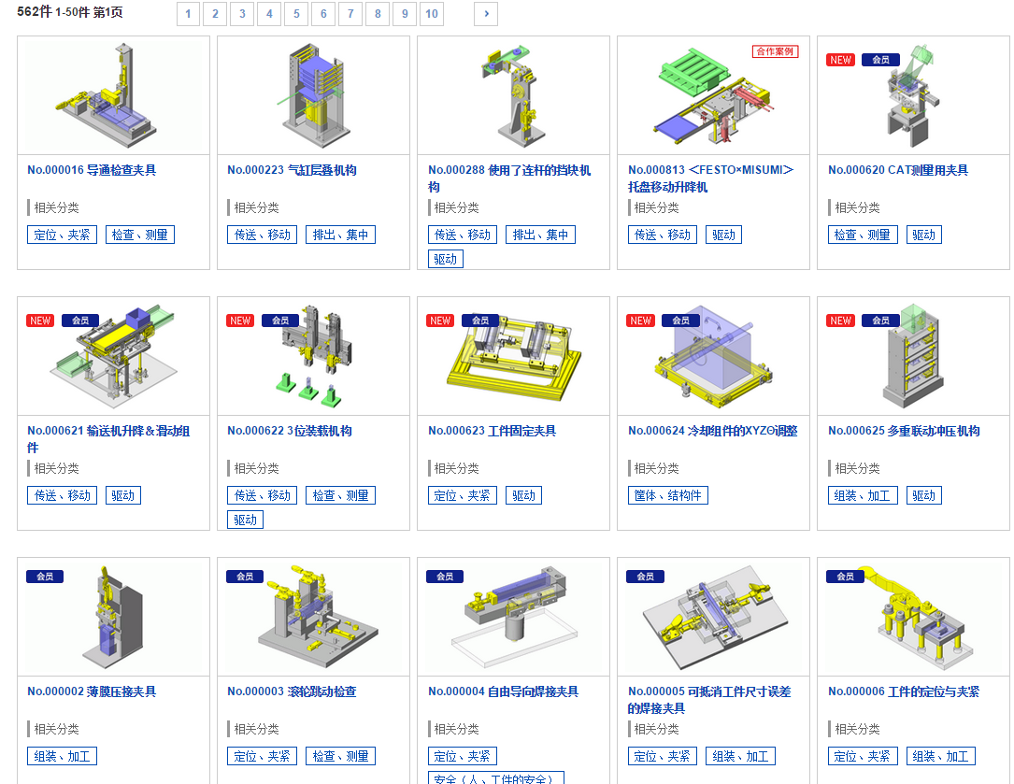The width and height of the screenshot is (1014, 784).
Task: Go to page 2 of results
Action: click(x=215, y=14)
